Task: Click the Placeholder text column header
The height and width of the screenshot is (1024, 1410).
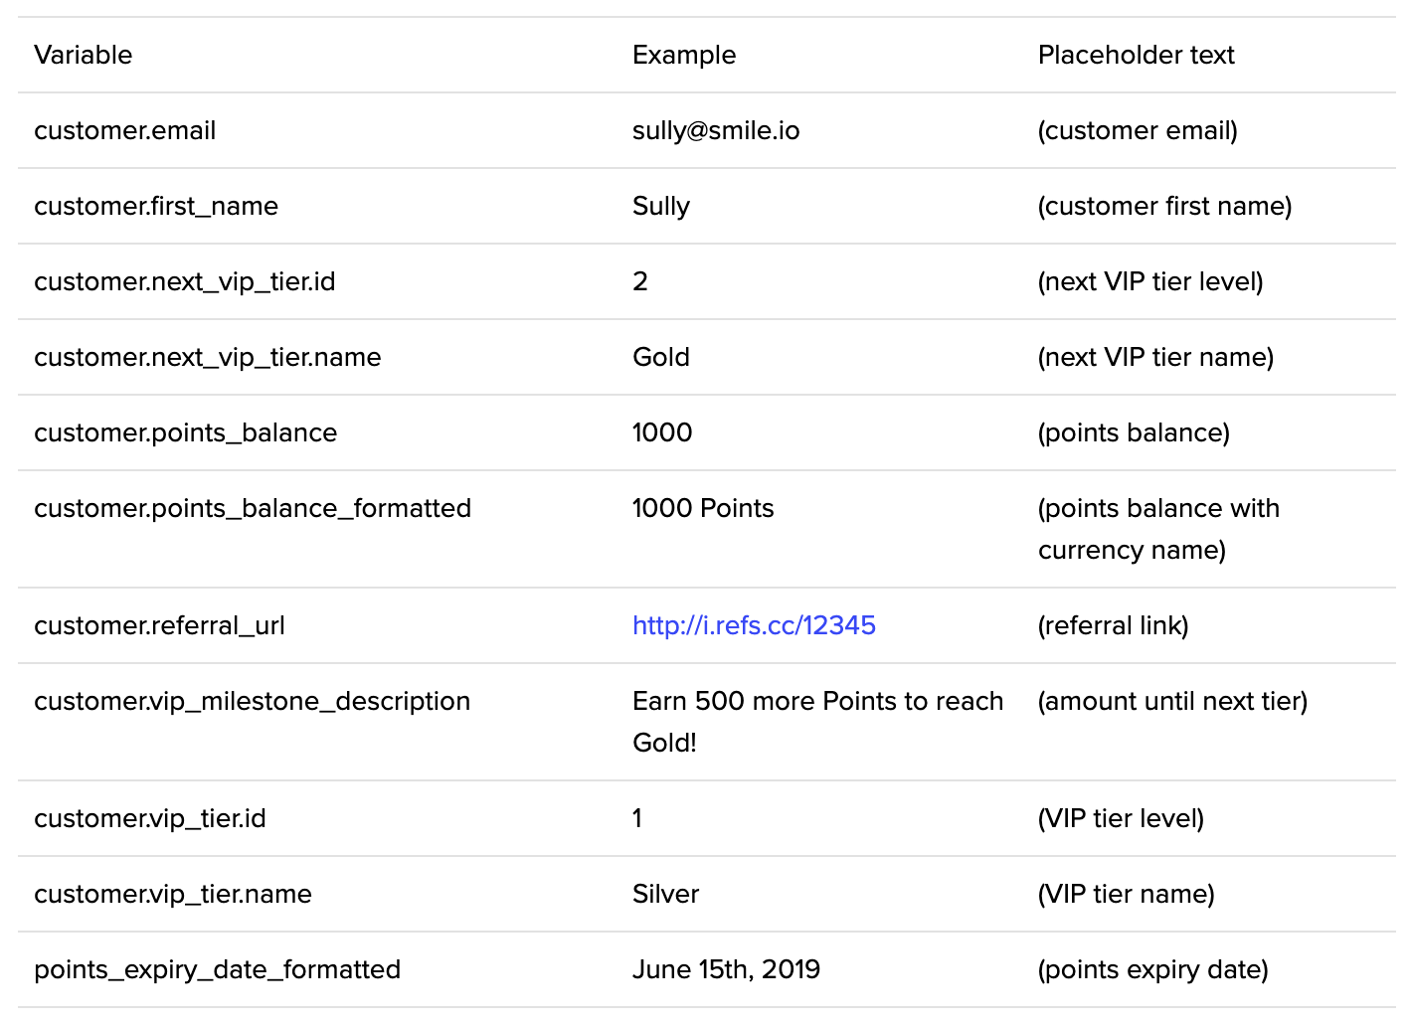Action: point(1136,55)
